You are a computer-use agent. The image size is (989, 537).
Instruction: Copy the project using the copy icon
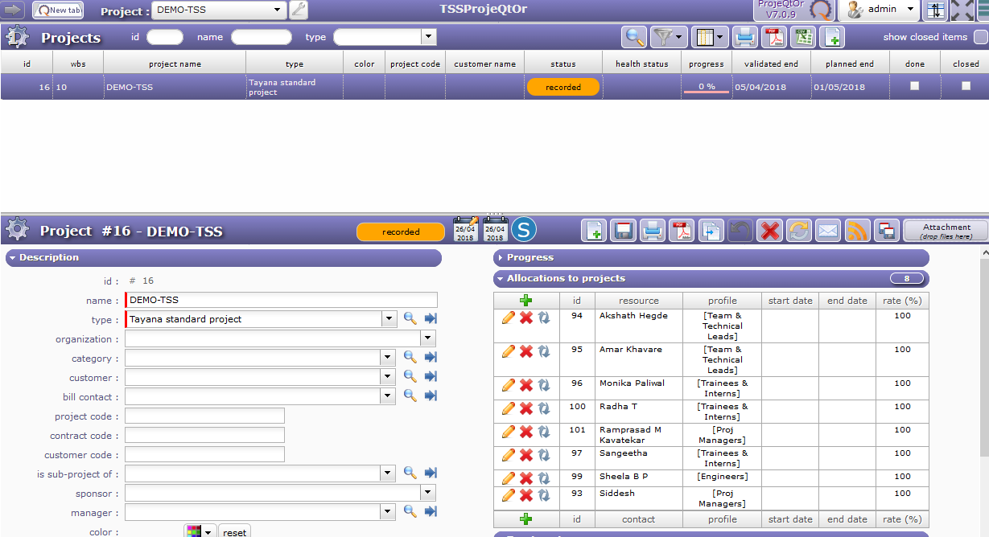[711, 232]
